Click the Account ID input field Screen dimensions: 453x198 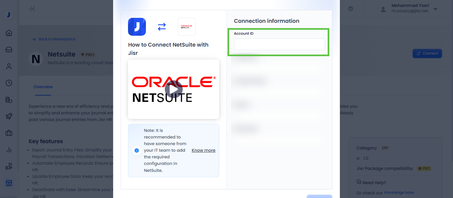pos(279,45)
